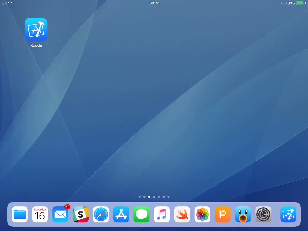Open Mail with 59 unread badge

[60, 214]
